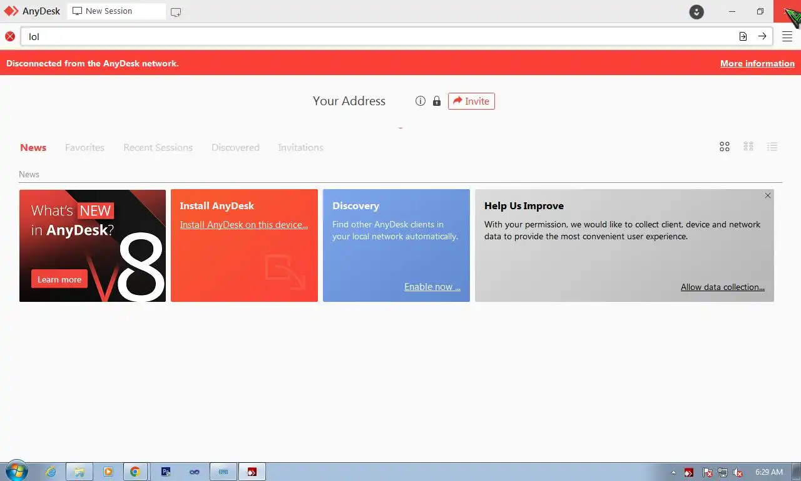Click Learn more on What's New card

click(59, 279)
